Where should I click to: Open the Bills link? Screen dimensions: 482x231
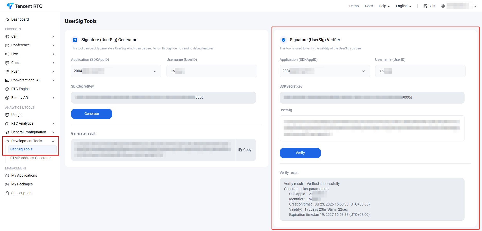pos(432,6)
